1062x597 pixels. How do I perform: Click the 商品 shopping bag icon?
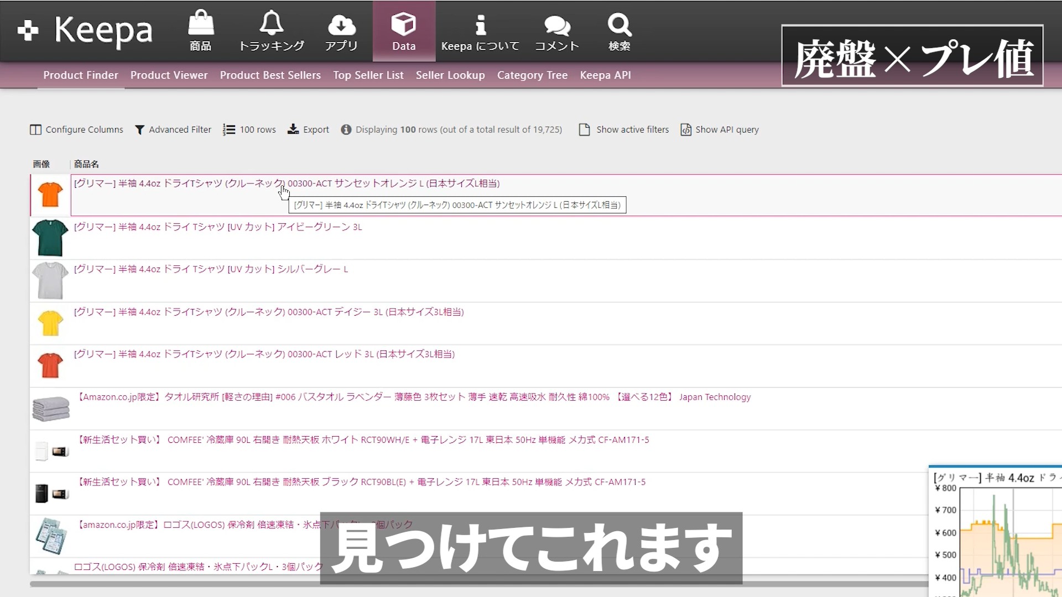201,25
